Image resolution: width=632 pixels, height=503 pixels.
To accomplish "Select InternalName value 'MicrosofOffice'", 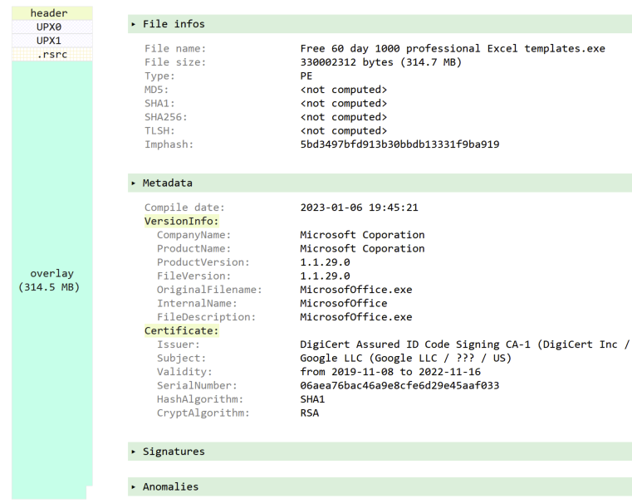I will 344,303.
